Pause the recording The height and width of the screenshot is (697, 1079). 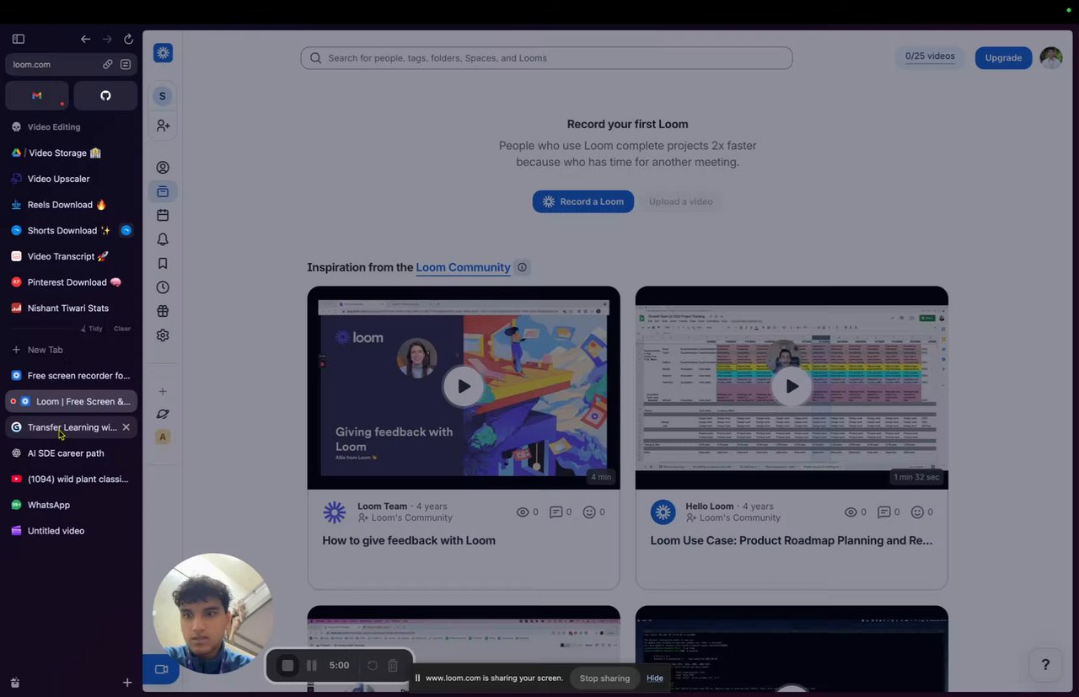312,666
